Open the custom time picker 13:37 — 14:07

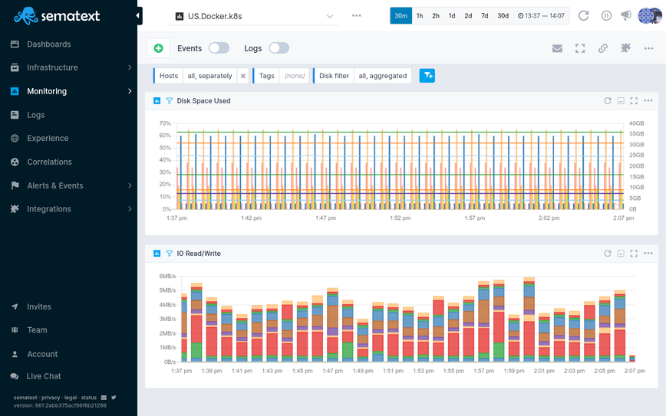[541, 15]
